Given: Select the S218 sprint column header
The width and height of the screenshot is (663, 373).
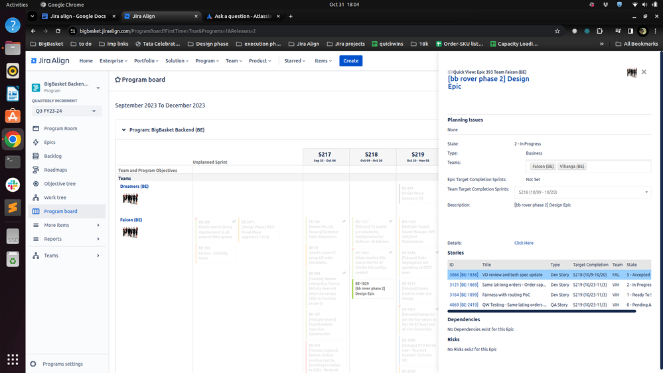Looking at the screenshot, I should tap(371, 157).
